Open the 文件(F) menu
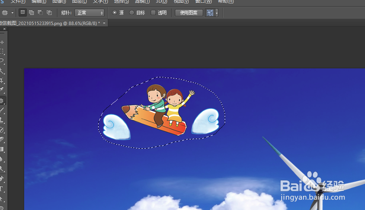365x210 pixels. pyautogui.click(x=18, y=1)
